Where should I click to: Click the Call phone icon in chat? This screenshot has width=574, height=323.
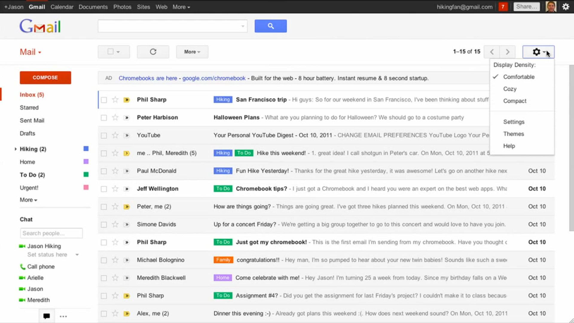click(x=23, y=267)
